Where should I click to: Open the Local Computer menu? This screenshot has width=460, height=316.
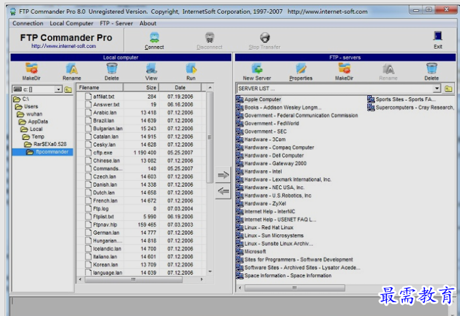coord(71,24)
